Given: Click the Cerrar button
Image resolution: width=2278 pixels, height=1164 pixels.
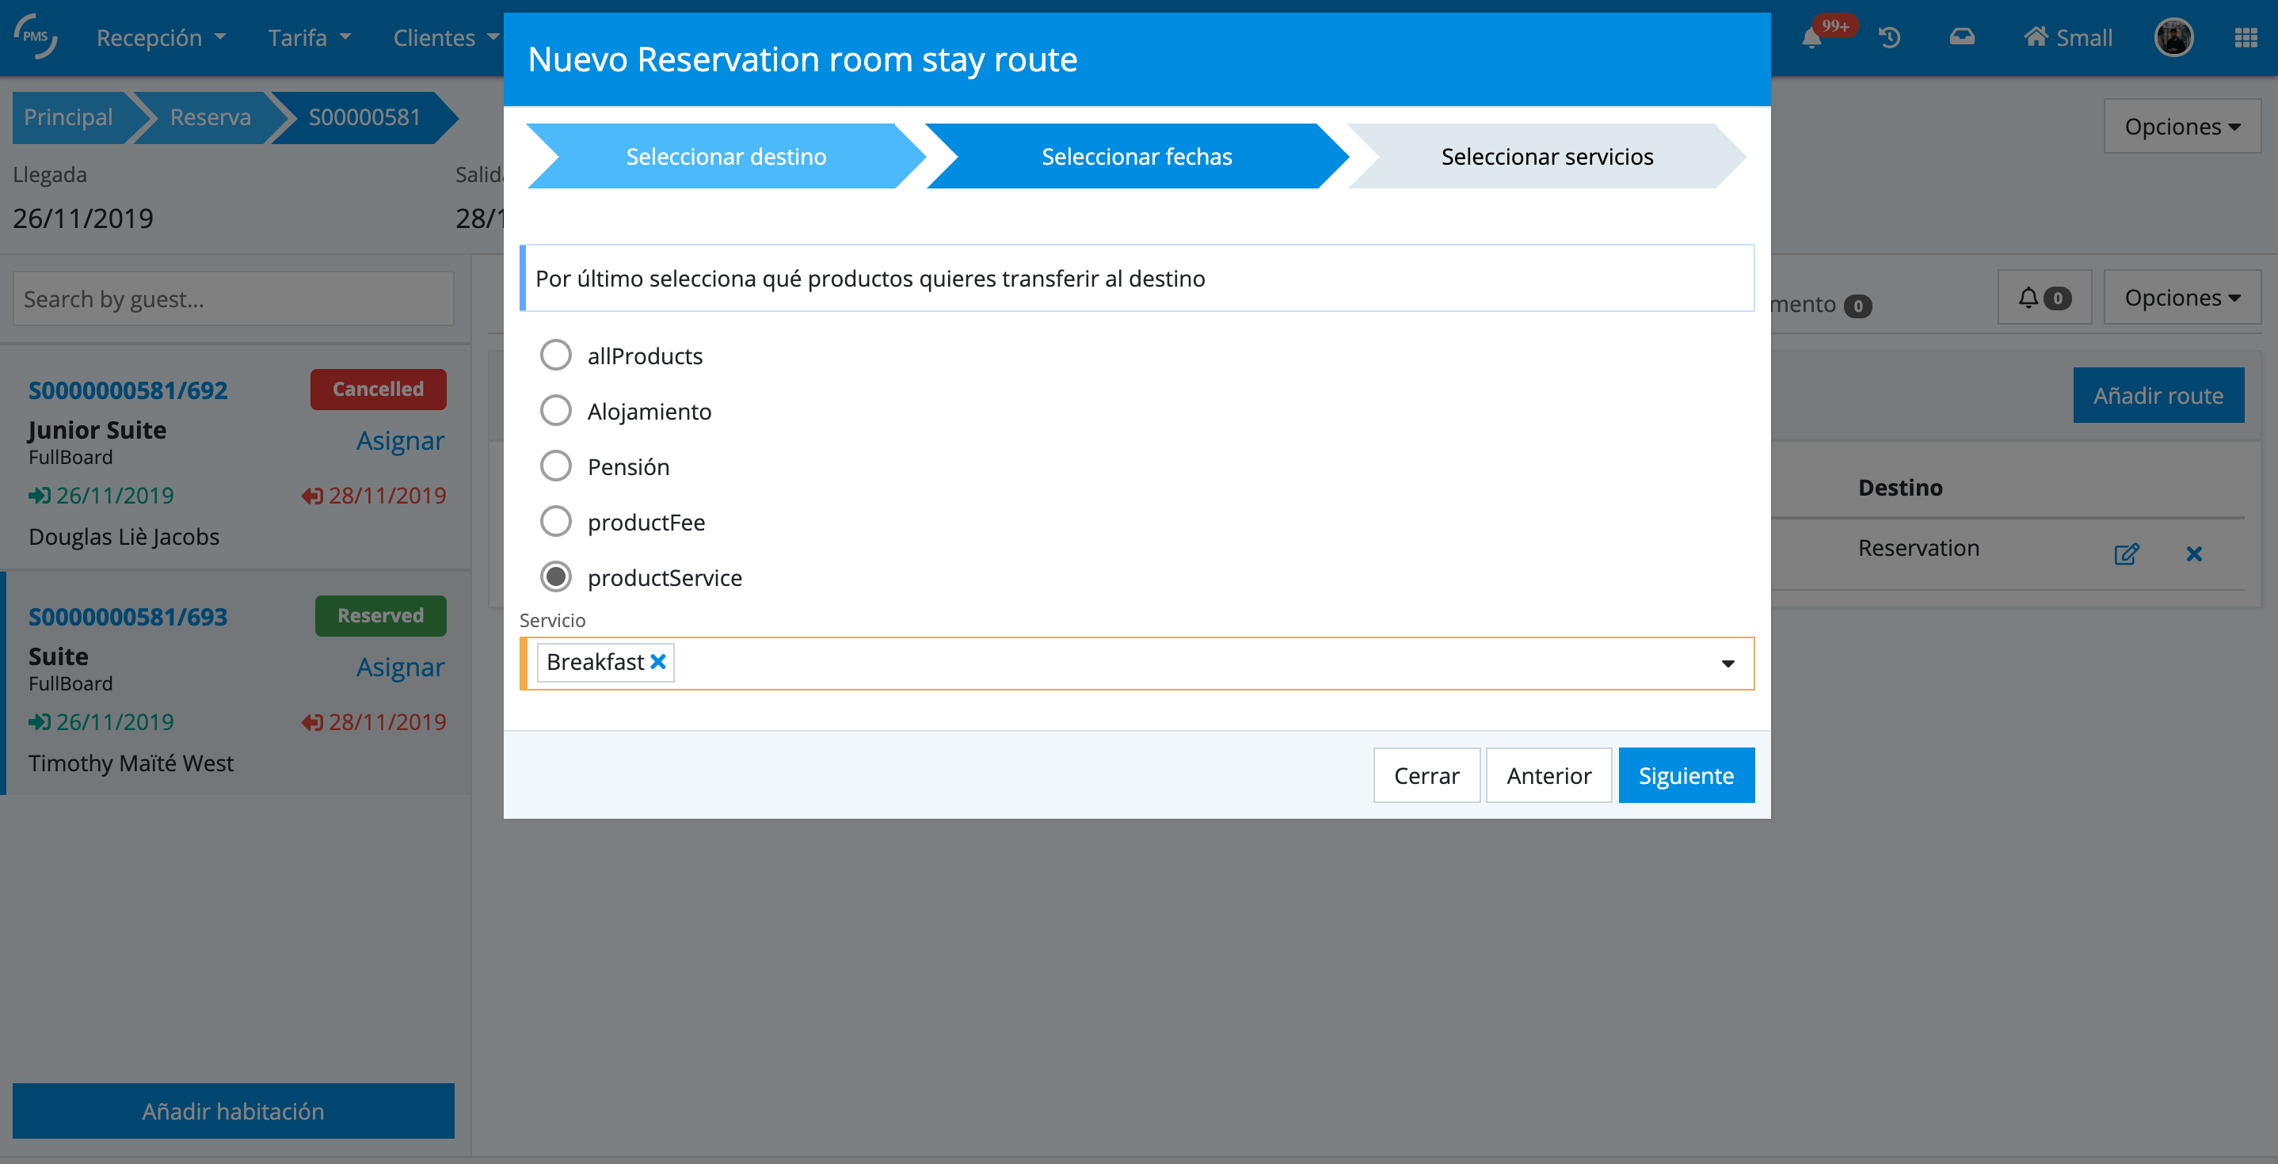Looking at the screenshot, I should [x=1427, y=775].
